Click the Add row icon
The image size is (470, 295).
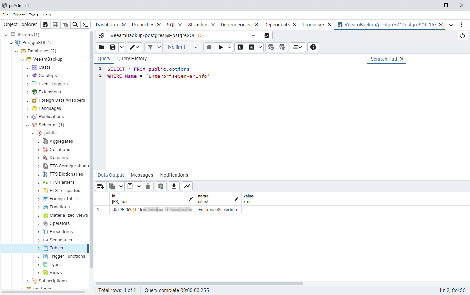click(x=101, y=186)
